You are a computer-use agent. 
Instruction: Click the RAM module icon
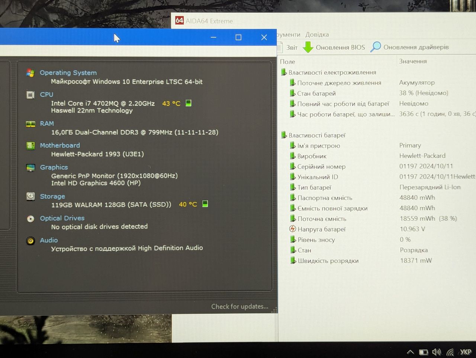[x=30, y=124]
